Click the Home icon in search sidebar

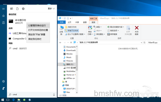click(x=3, y=16)
